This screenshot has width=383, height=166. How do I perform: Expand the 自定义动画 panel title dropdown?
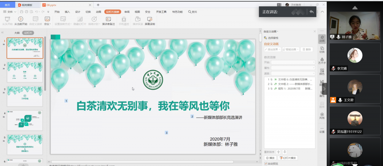271,31
